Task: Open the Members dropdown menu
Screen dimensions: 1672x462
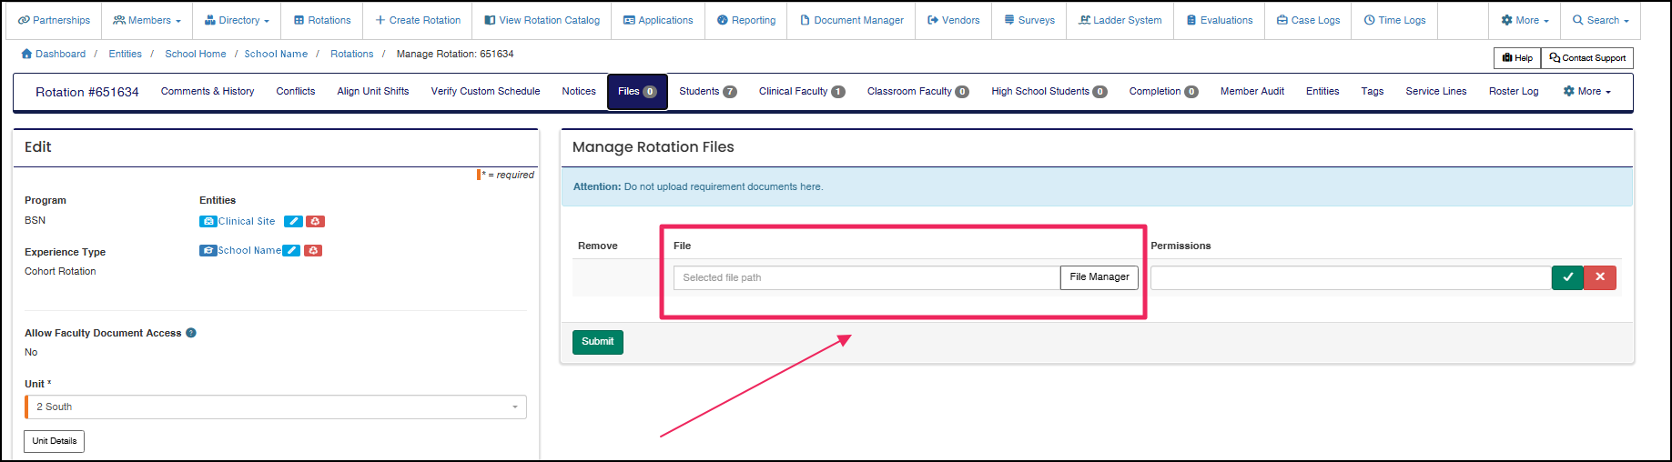Action: click(147, 20)
